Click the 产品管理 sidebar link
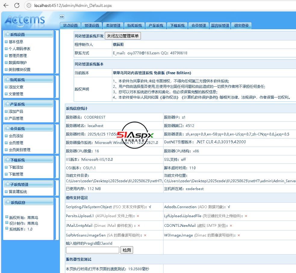296x273 pixels. (x=16, y=118)
